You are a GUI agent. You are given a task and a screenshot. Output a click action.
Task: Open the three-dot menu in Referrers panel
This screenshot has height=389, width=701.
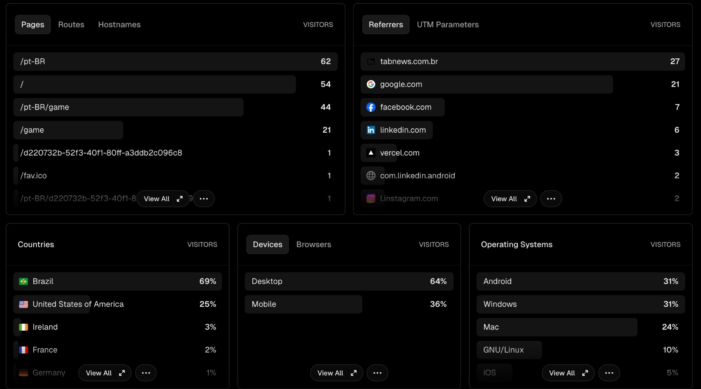551,199
